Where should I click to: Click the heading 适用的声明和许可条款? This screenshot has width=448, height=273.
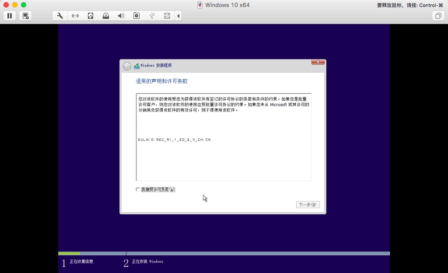(162, 81)
